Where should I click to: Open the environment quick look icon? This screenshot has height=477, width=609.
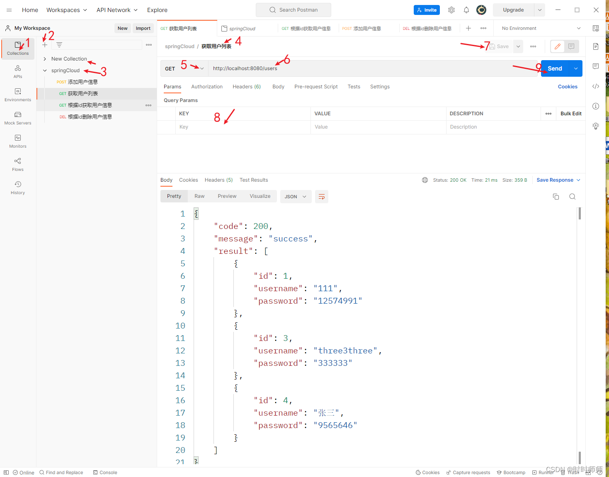pyautogui.click(x=596, y=28)
